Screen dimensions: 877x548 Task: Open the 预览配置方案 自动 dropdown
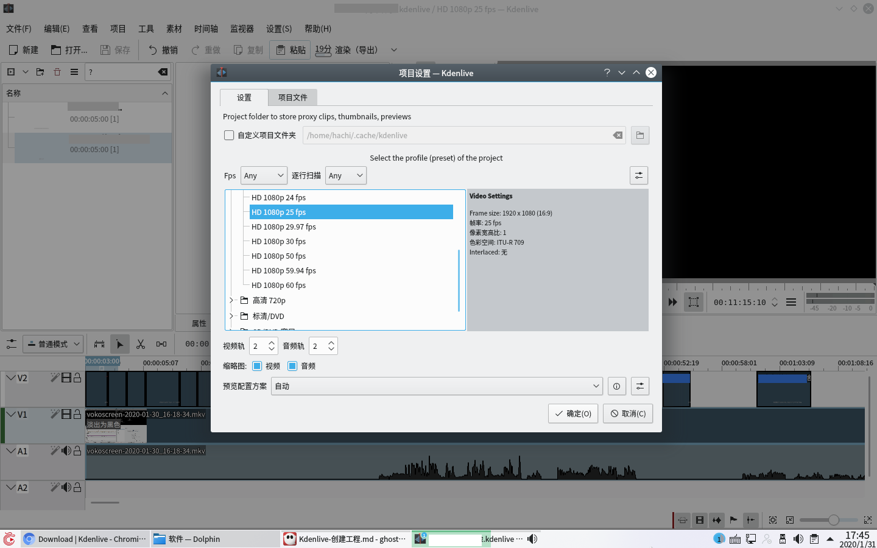click(x=436, y=386)
